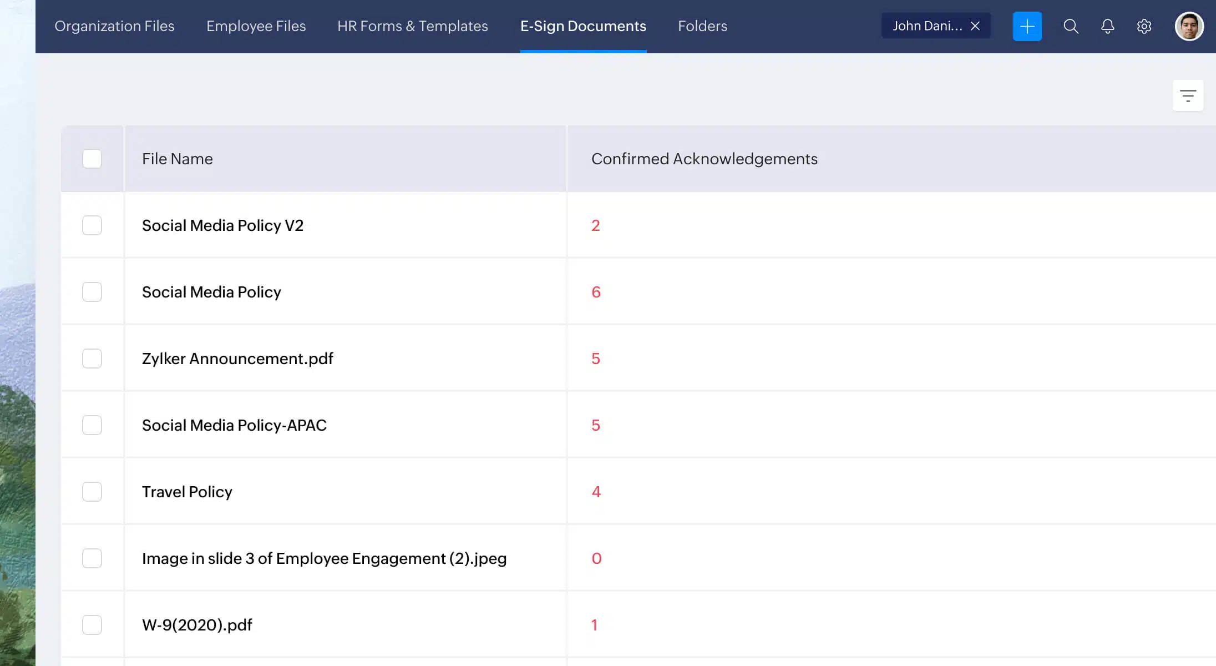
Task: Select the Travel Policy row checkbox
Action: pos(92,492)
